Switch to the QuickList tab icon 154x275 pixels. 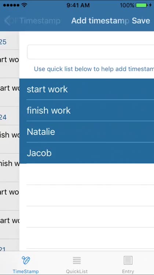77,260
